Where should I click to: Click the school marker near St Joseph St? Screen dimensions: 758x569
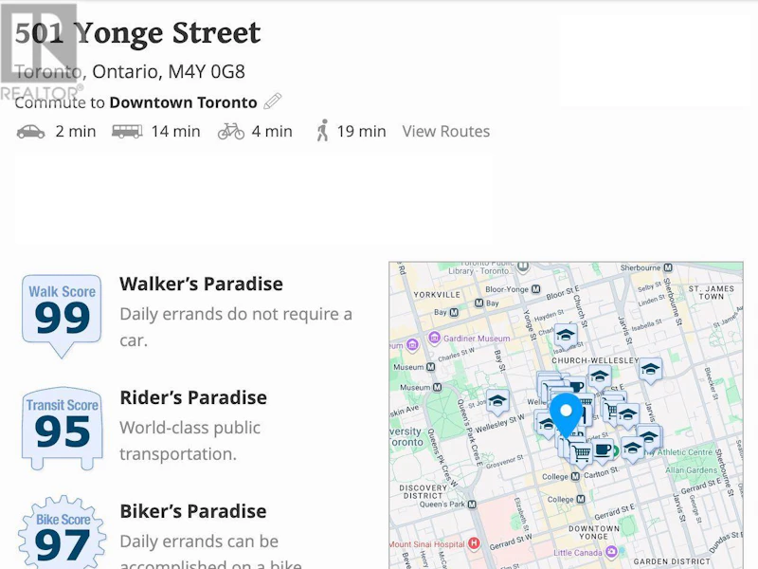click(497, 401)
